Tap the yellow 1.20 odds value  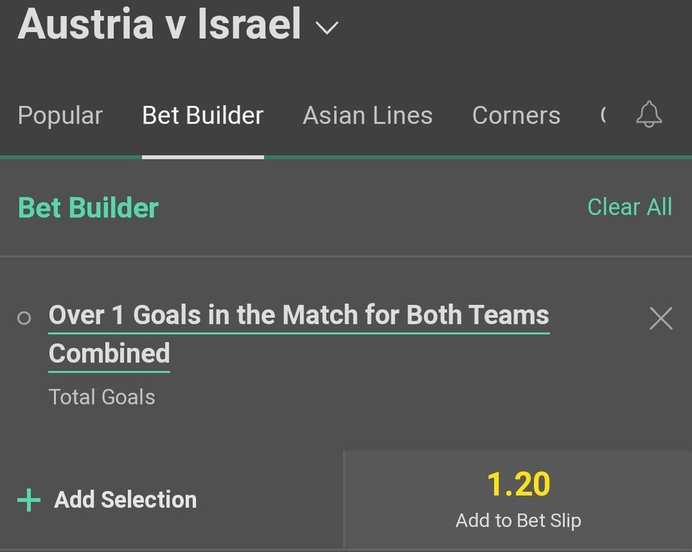[x=519, y=484]
